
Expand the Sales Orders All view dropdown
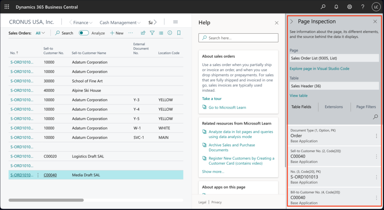tap(40, 33)
